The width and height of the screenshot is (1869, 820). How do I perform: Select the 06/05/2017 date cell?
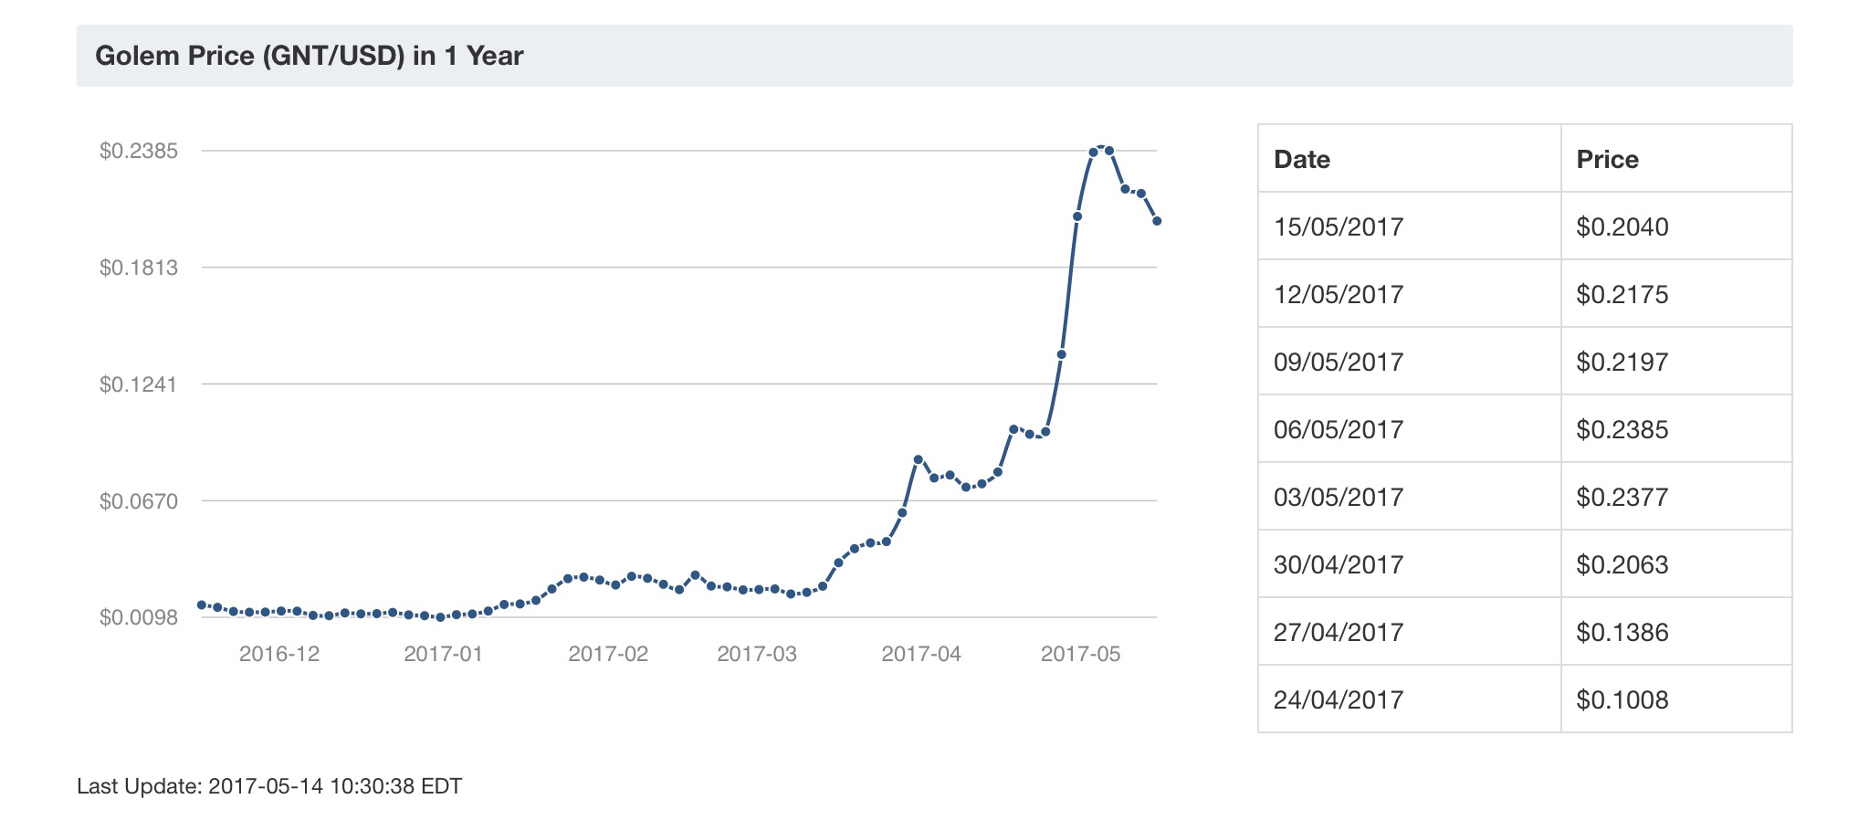click(1409, 428)
